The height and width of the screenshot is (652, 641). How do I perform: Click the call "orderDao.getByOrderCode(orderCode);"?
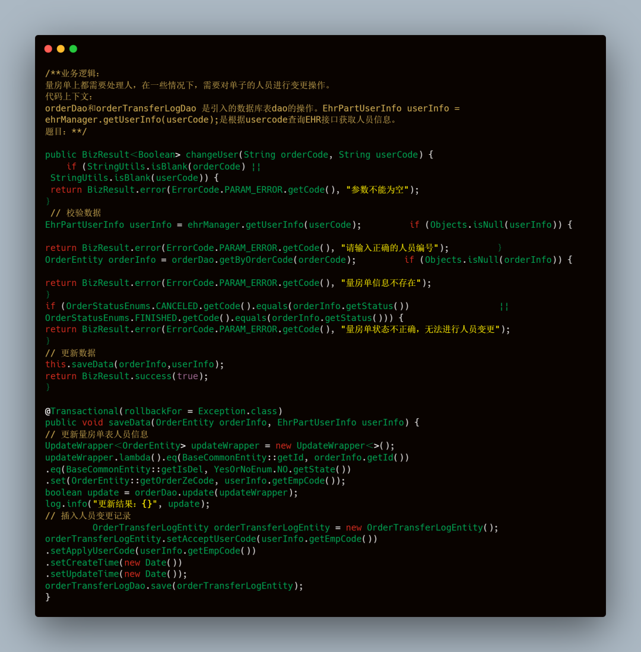tap(264, 260)
